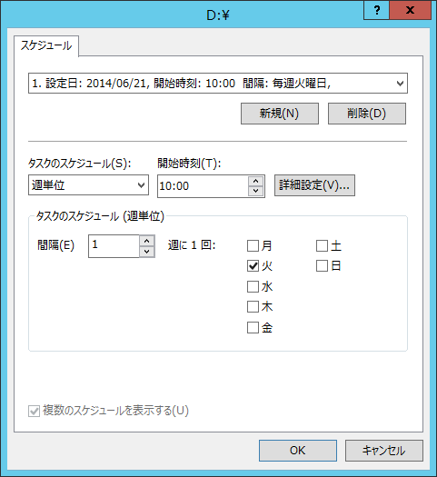Select the スケジュール tab
The width and height of the screenshot is (437, 477).
(x=46, y=45)
